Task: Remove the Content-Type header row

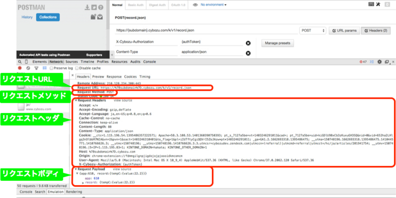Action: (x=248, y=53)
